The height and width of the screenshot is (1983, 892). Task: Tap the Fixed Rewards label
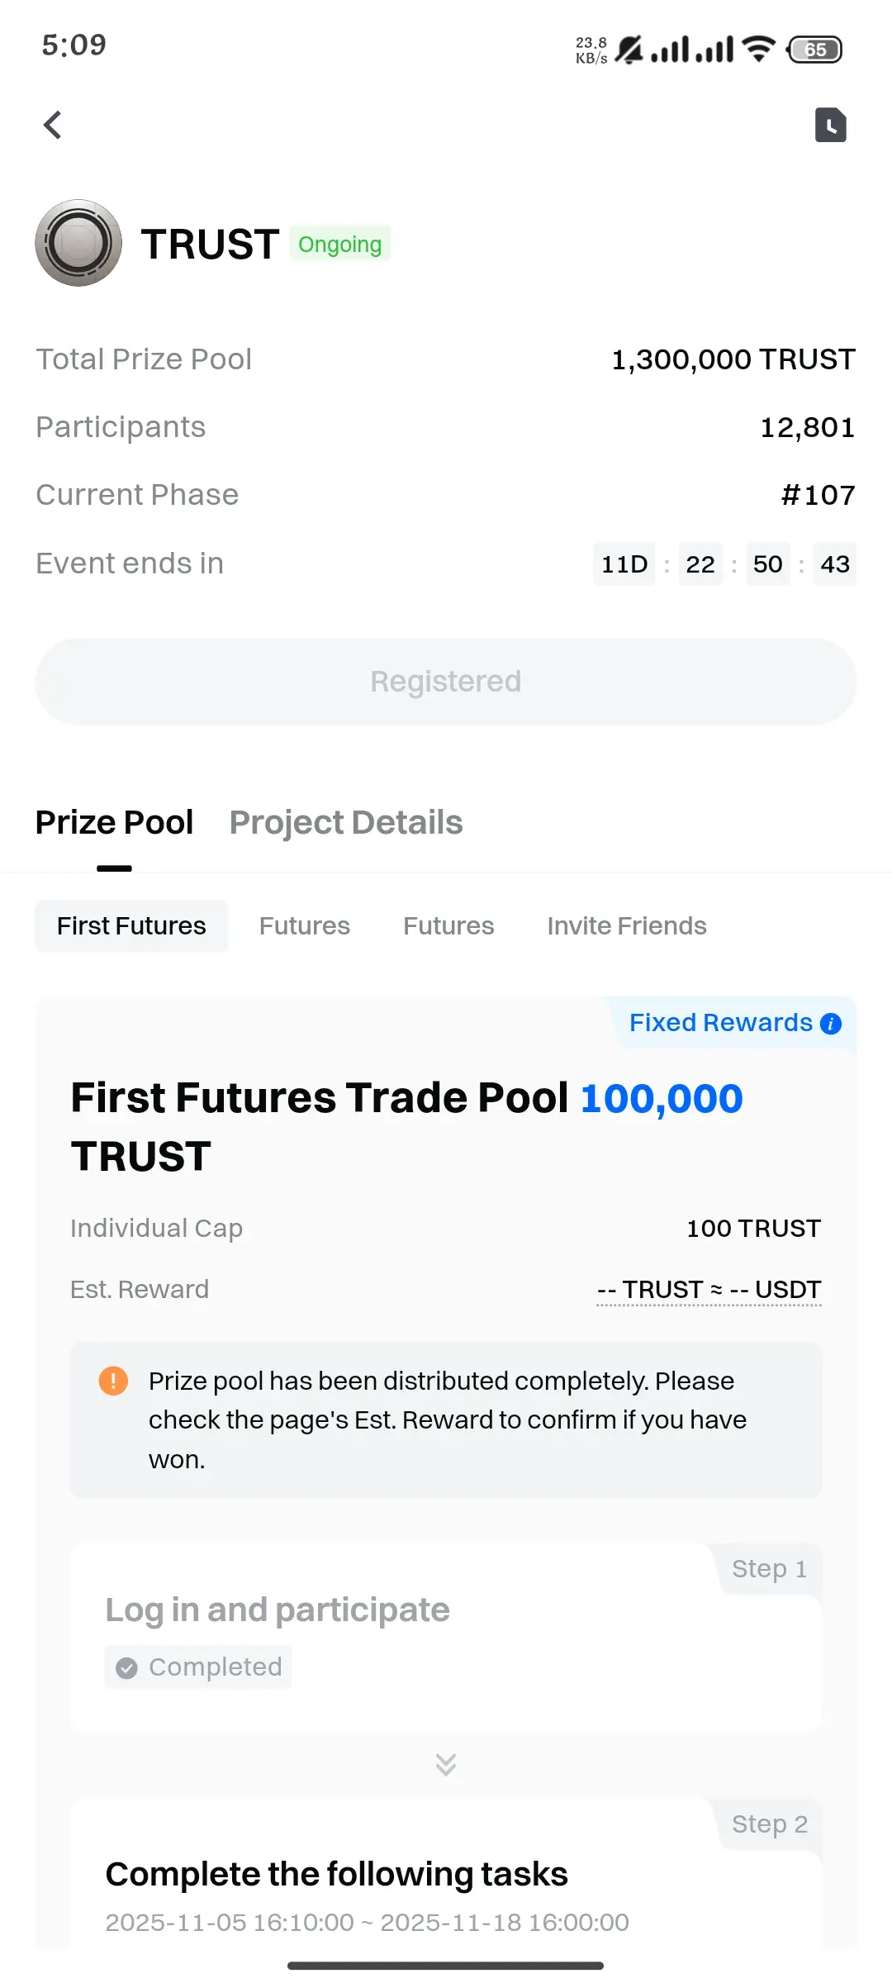(721, 1023)
